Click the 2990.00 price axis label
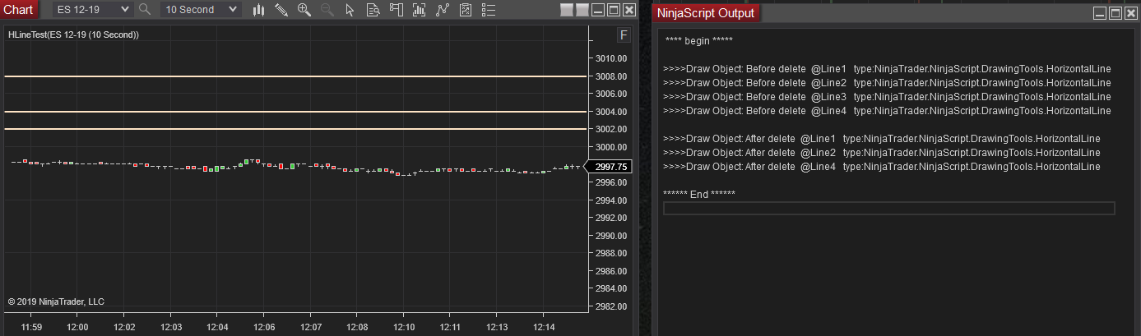 click(611, 236)
